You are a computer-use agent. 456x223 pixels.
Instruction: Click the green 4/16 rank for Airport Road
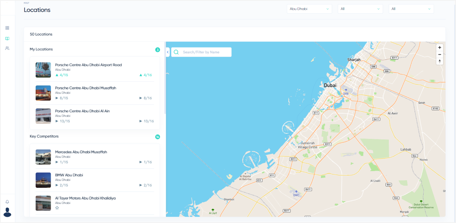click(x=145, y=75)
